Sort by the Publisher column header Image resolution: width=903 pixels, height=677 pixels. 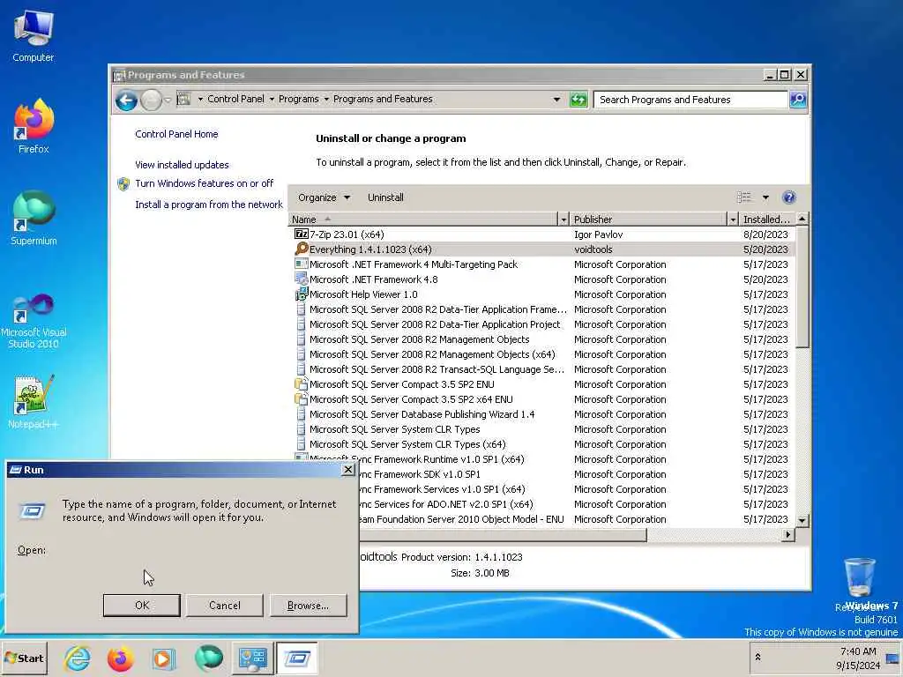tap(649, 219)
